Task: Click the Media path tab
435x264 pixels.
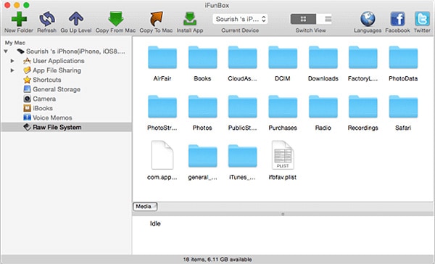Action: 145,207
